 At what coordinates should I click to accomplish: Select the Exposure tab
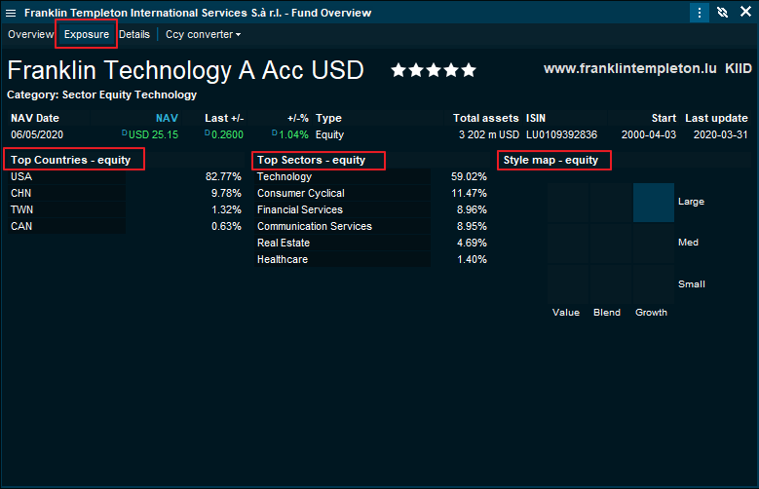(87, 34)
